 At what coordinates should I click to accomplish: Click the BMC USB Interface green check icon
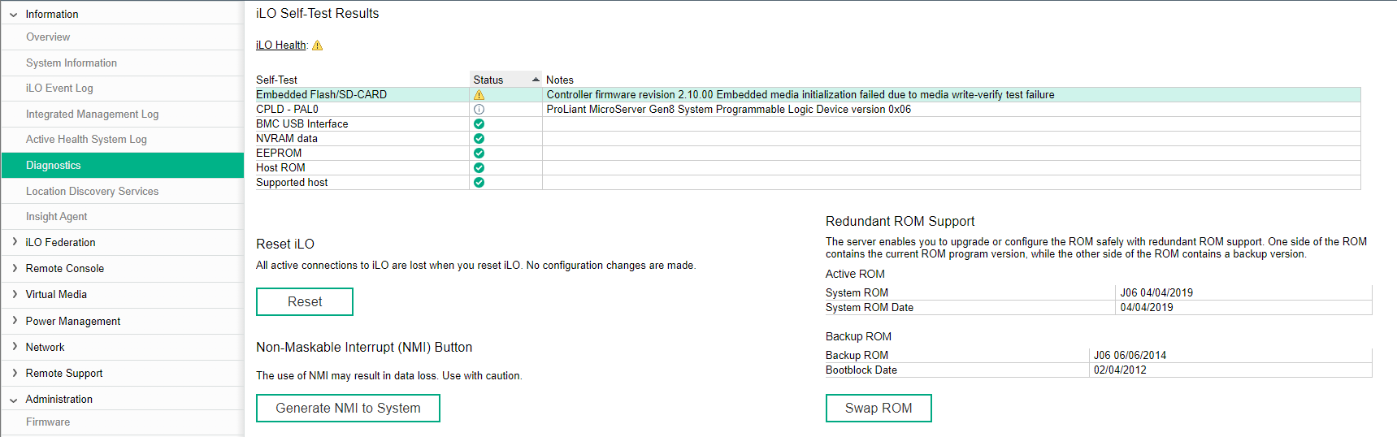(479, 124)
